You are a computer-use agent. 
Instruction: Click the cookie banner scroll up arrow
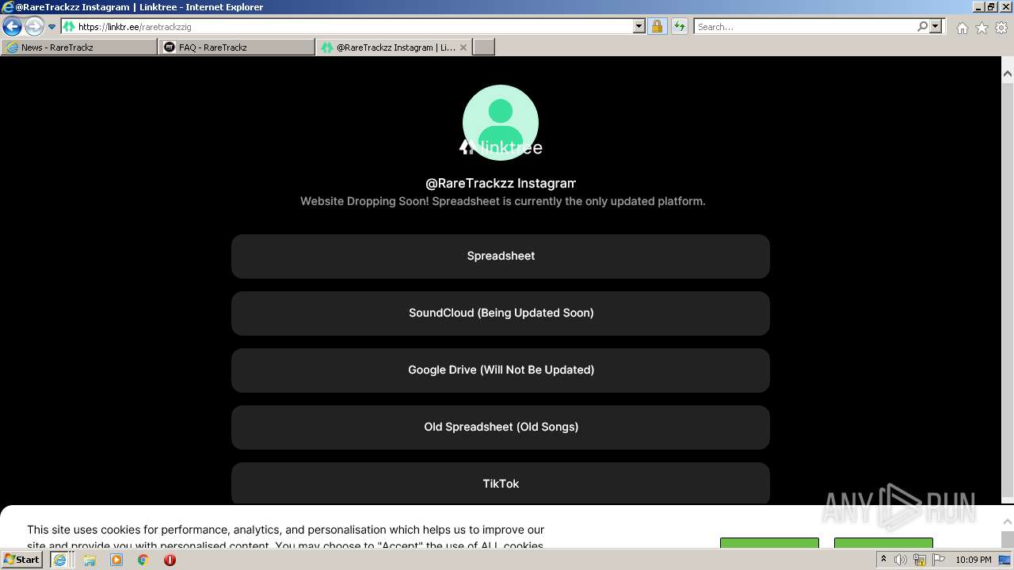(1008, 522)
